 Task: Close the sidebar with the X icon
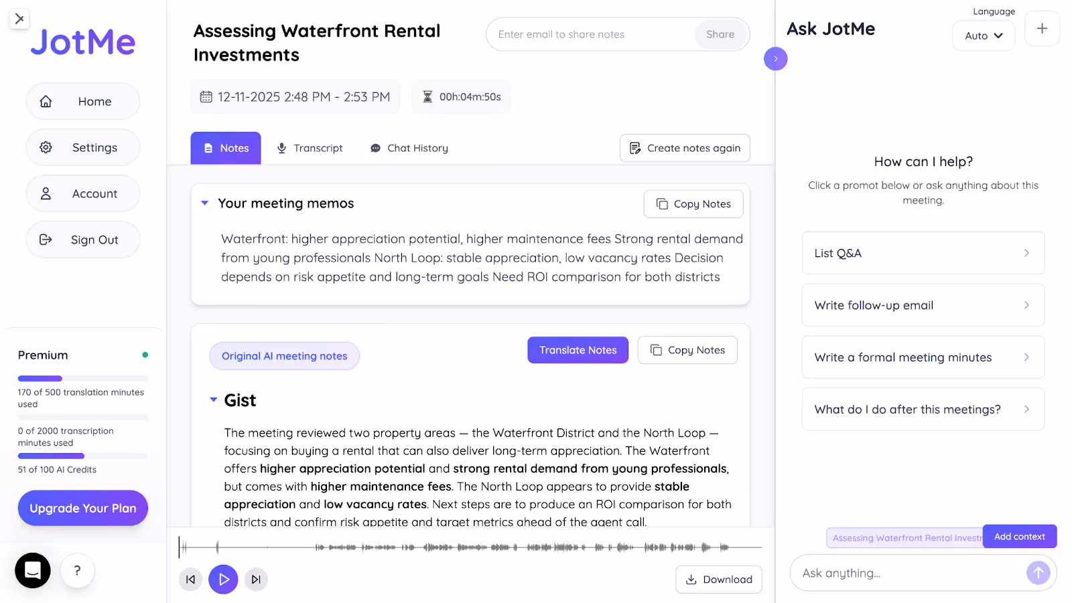(x=19, y=19)
